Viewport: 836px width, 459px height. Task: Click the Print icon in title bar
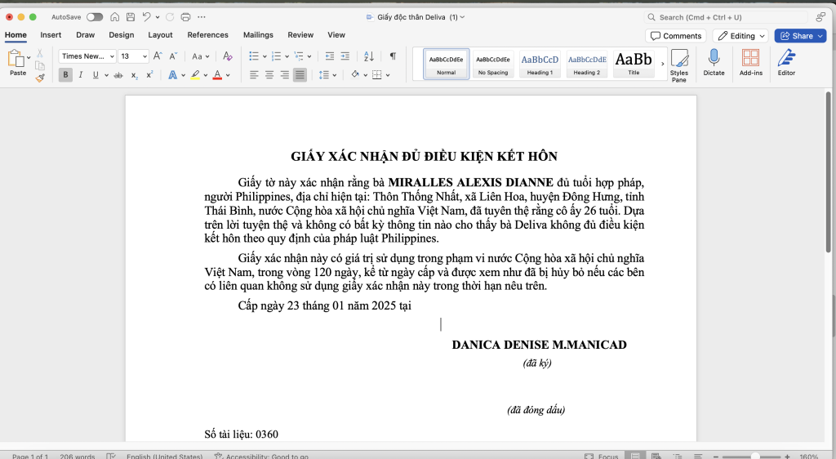(x=185, y=16)
